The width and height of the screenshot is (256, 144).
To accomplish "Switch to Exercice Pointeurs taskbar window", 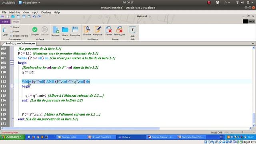I will pyautogui.click(x=161, y=137).
